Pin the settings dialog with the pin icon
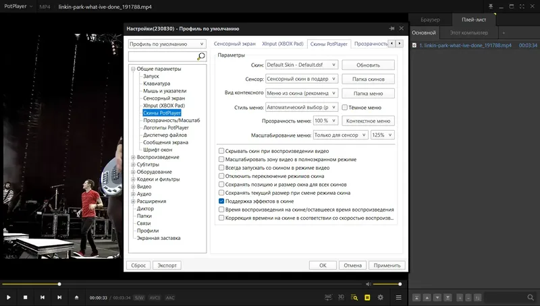 pyautogui.click(x=392, y=28)
